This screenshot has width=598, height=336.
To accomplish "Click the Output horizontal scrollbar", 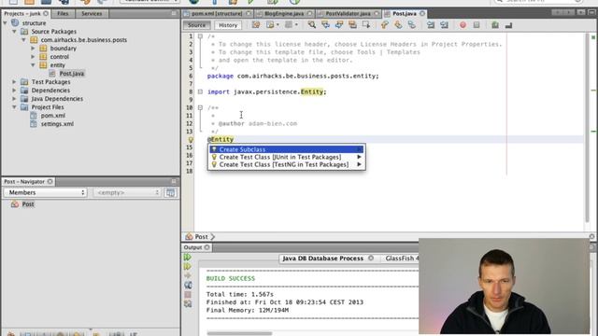I will click(239, 333).
